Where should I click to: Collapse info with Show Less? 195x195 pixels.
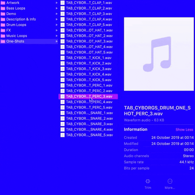184,130
